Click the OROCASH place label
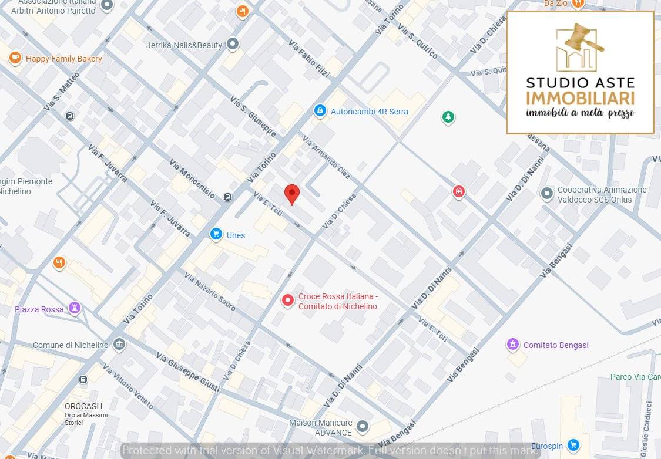Viewport: 661px width, 459px height. click(x=83, y=406)
